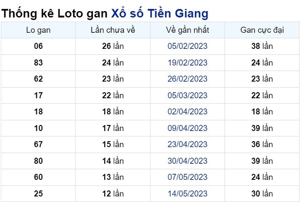The width and height of the screenshot is (302, 202).
Task: Open the 23/04/2023 date link
Action: [187, 145]
